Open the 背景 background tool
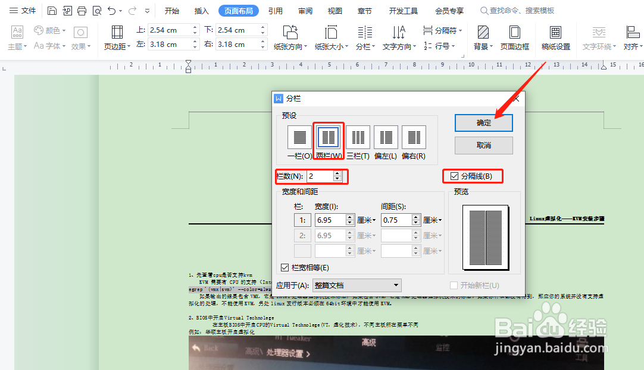 tap(482, 34)
